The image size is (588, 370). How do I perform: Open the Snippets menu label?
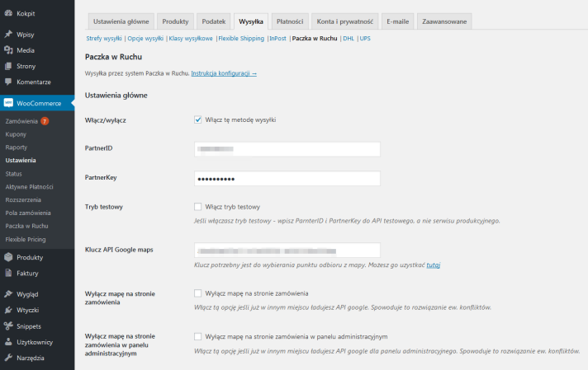pos(29,326)
